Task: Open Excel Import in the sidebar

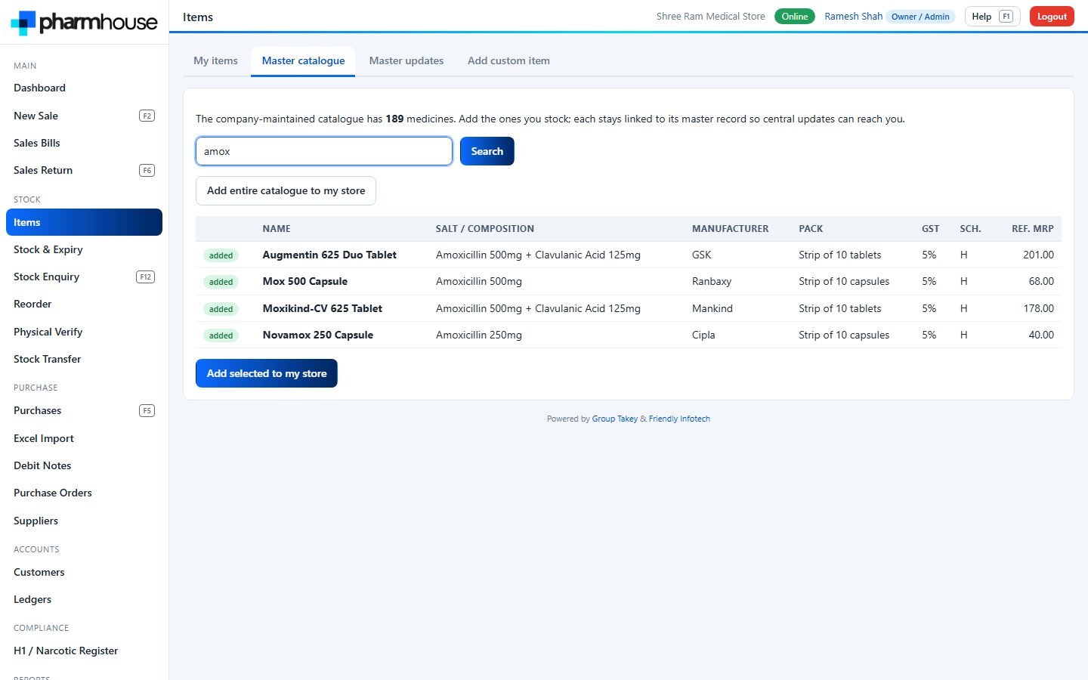Action: coord(84,438)
